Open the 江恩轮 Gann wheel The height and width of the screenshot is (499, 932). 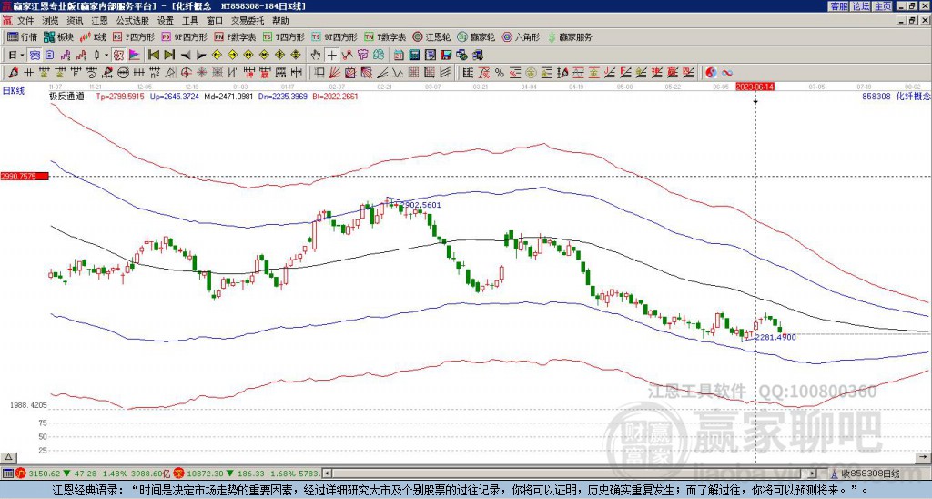click(431, 36)
